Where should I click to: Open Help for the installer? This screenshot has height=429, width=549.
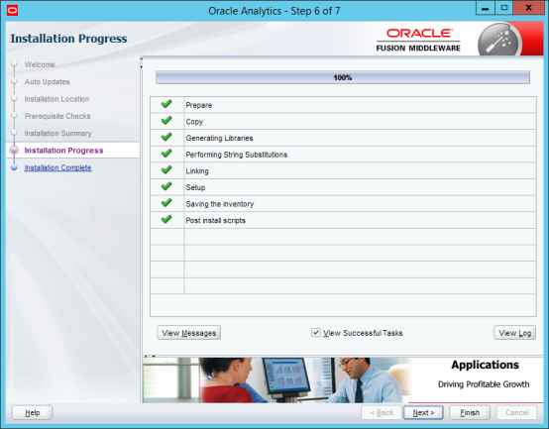pos(33,412)
